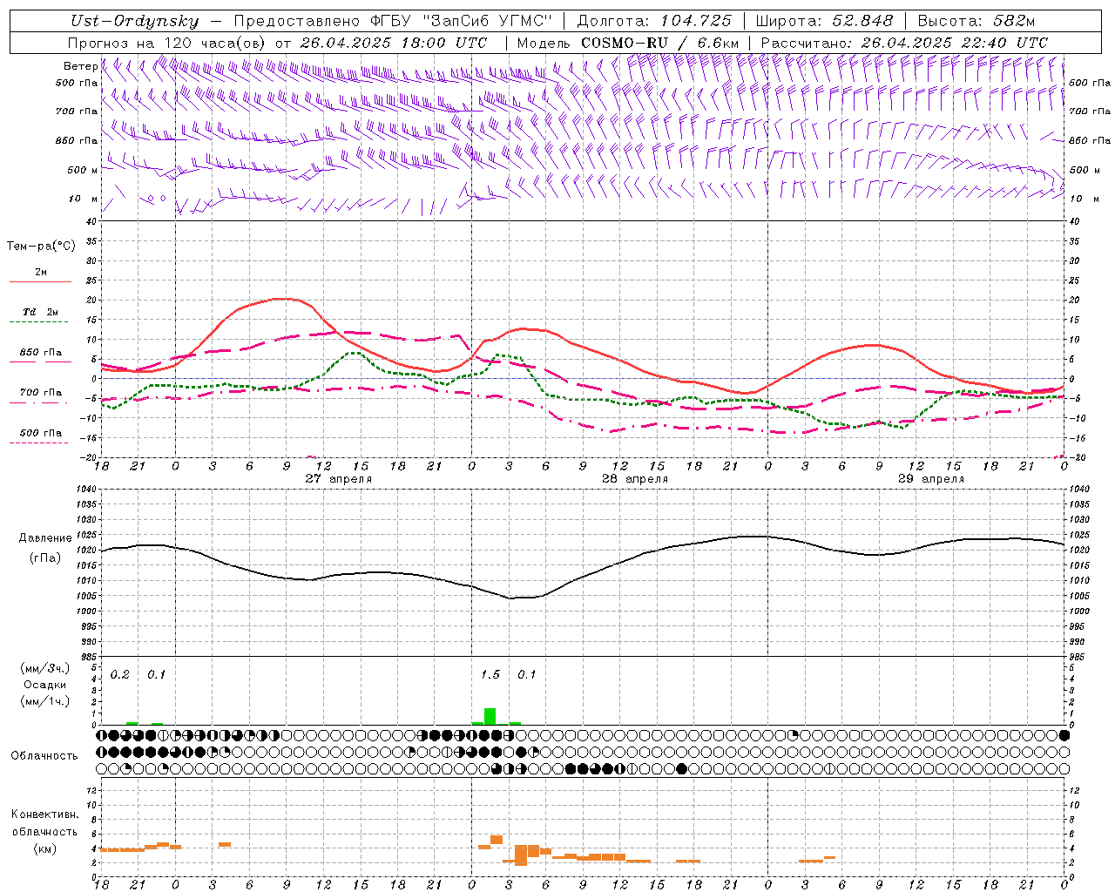Click the Долгота 104.725 header field
The height and width of the screenshot is (892, 1115).
pos(654,21)
